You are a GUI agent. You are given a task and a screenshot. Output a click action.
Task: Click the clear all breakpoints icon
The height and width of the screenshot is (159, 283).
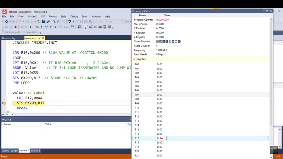coord(73,27)
